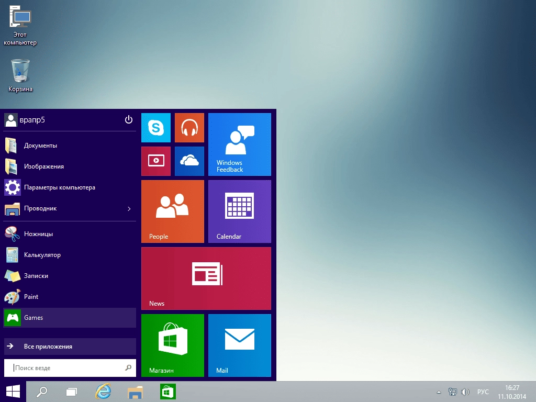Open Записки sticky notes
The width and height of the screenshot is (536, 402).
(70, 276)
